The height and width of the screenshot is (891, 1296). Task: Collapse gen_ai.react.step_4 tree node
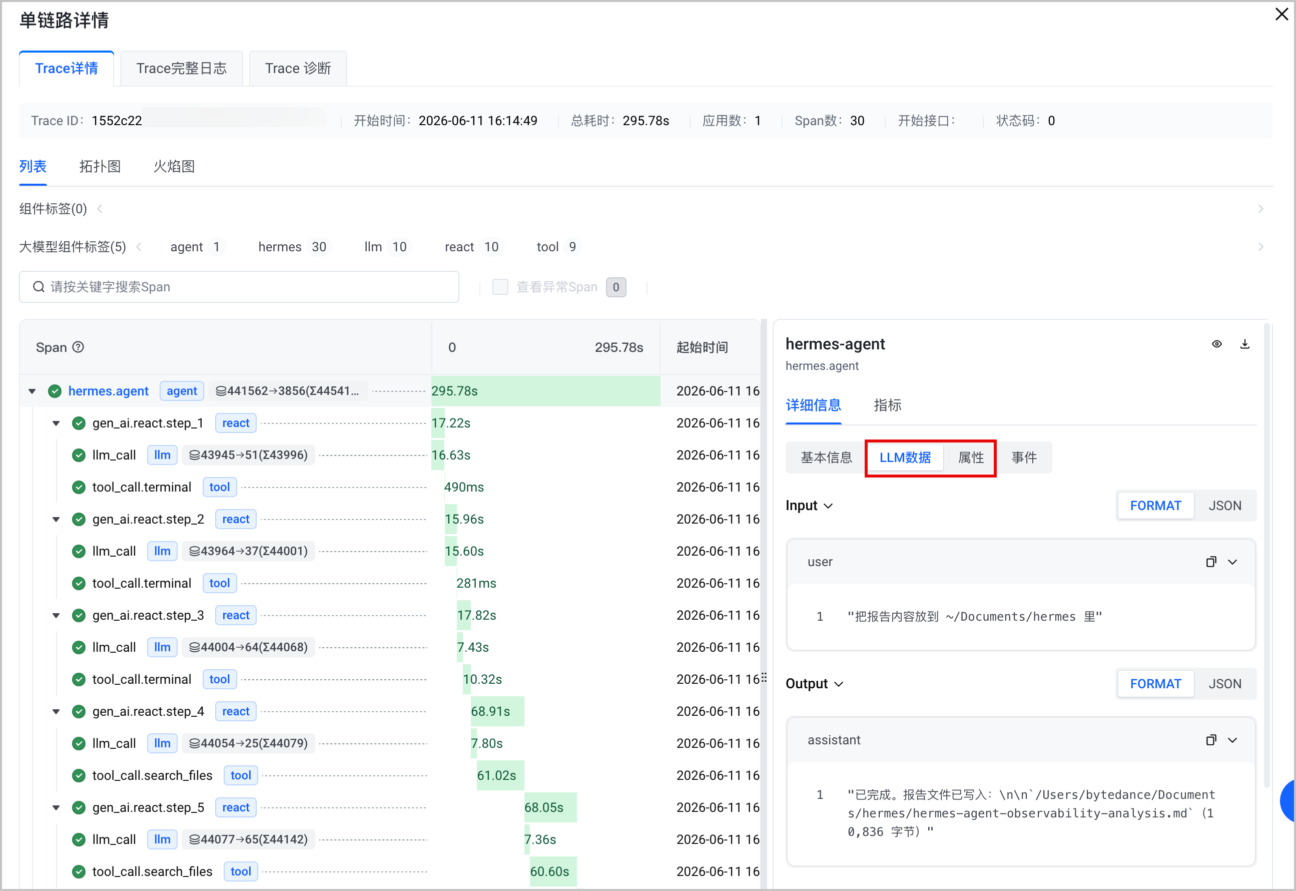coord(57,712)
